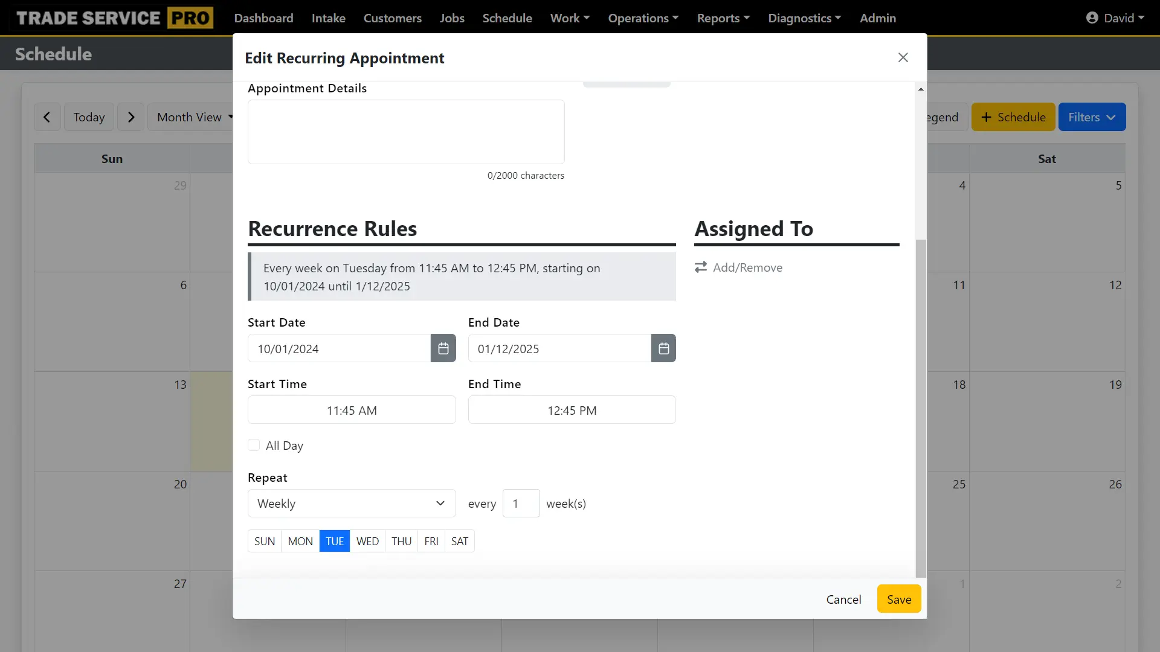Viewport: 1160px width, 652px height.
Task: Select the TUE day toggle button
Action: tap(334, 542)
